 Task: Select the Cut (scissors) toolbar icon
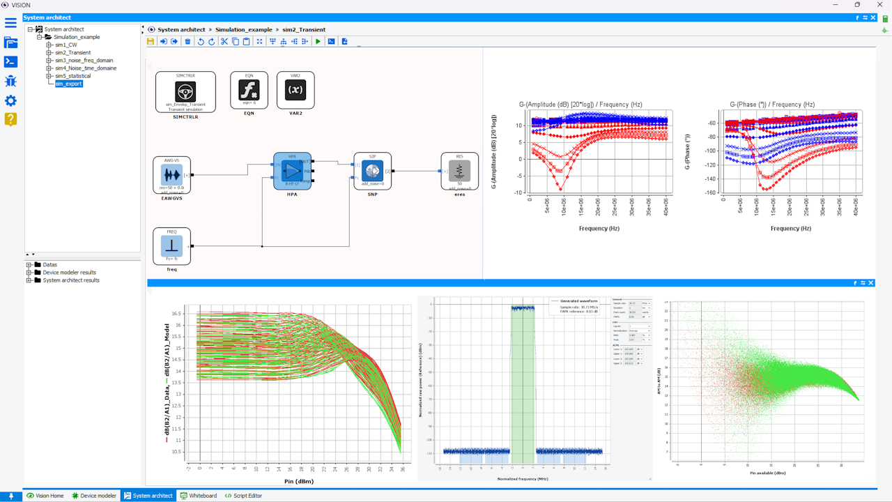(x=224, y=41)
